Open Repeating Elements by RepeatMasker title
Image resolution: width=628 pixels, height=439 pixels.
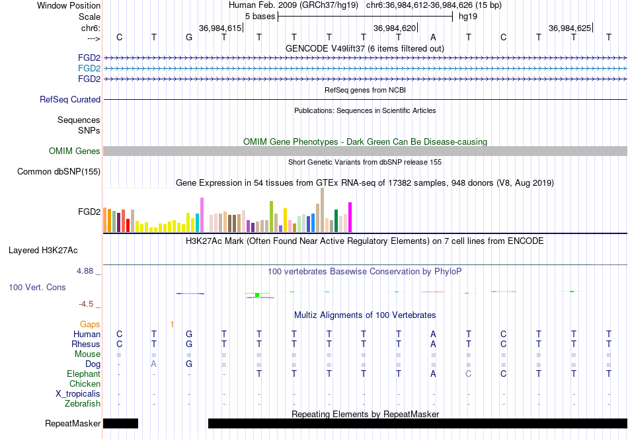(365, 414)
